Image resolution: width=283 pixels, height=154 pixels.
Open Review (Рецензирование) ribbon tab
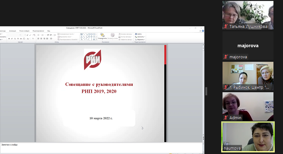38,31
